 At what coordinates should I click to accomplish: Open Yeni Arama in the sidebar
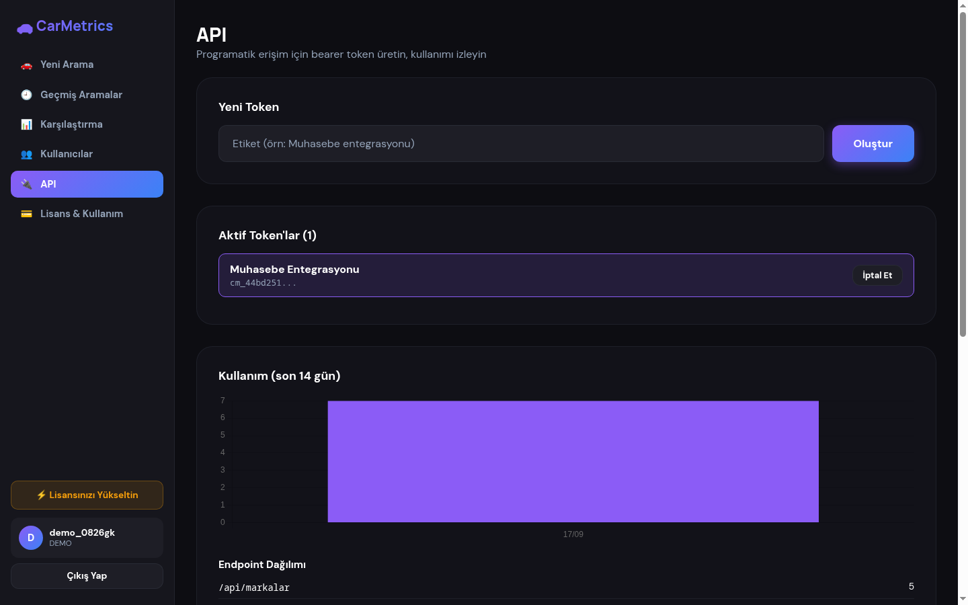(x=87, y=65)
